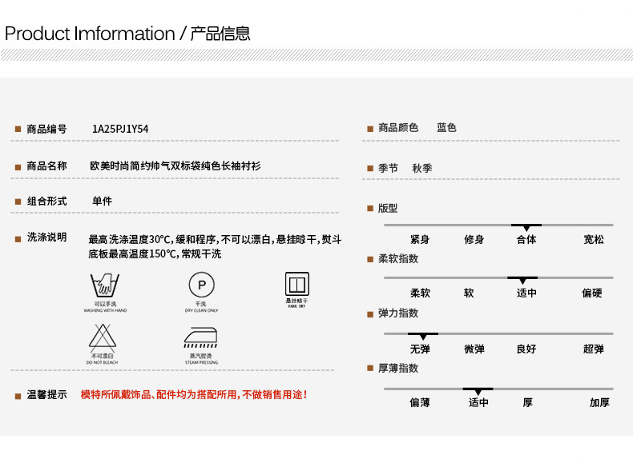Image resolution: width=633 pixels, height=467 pixels.
Task: Click the 厚 thickness label
Action: click(x=528, y=402)
